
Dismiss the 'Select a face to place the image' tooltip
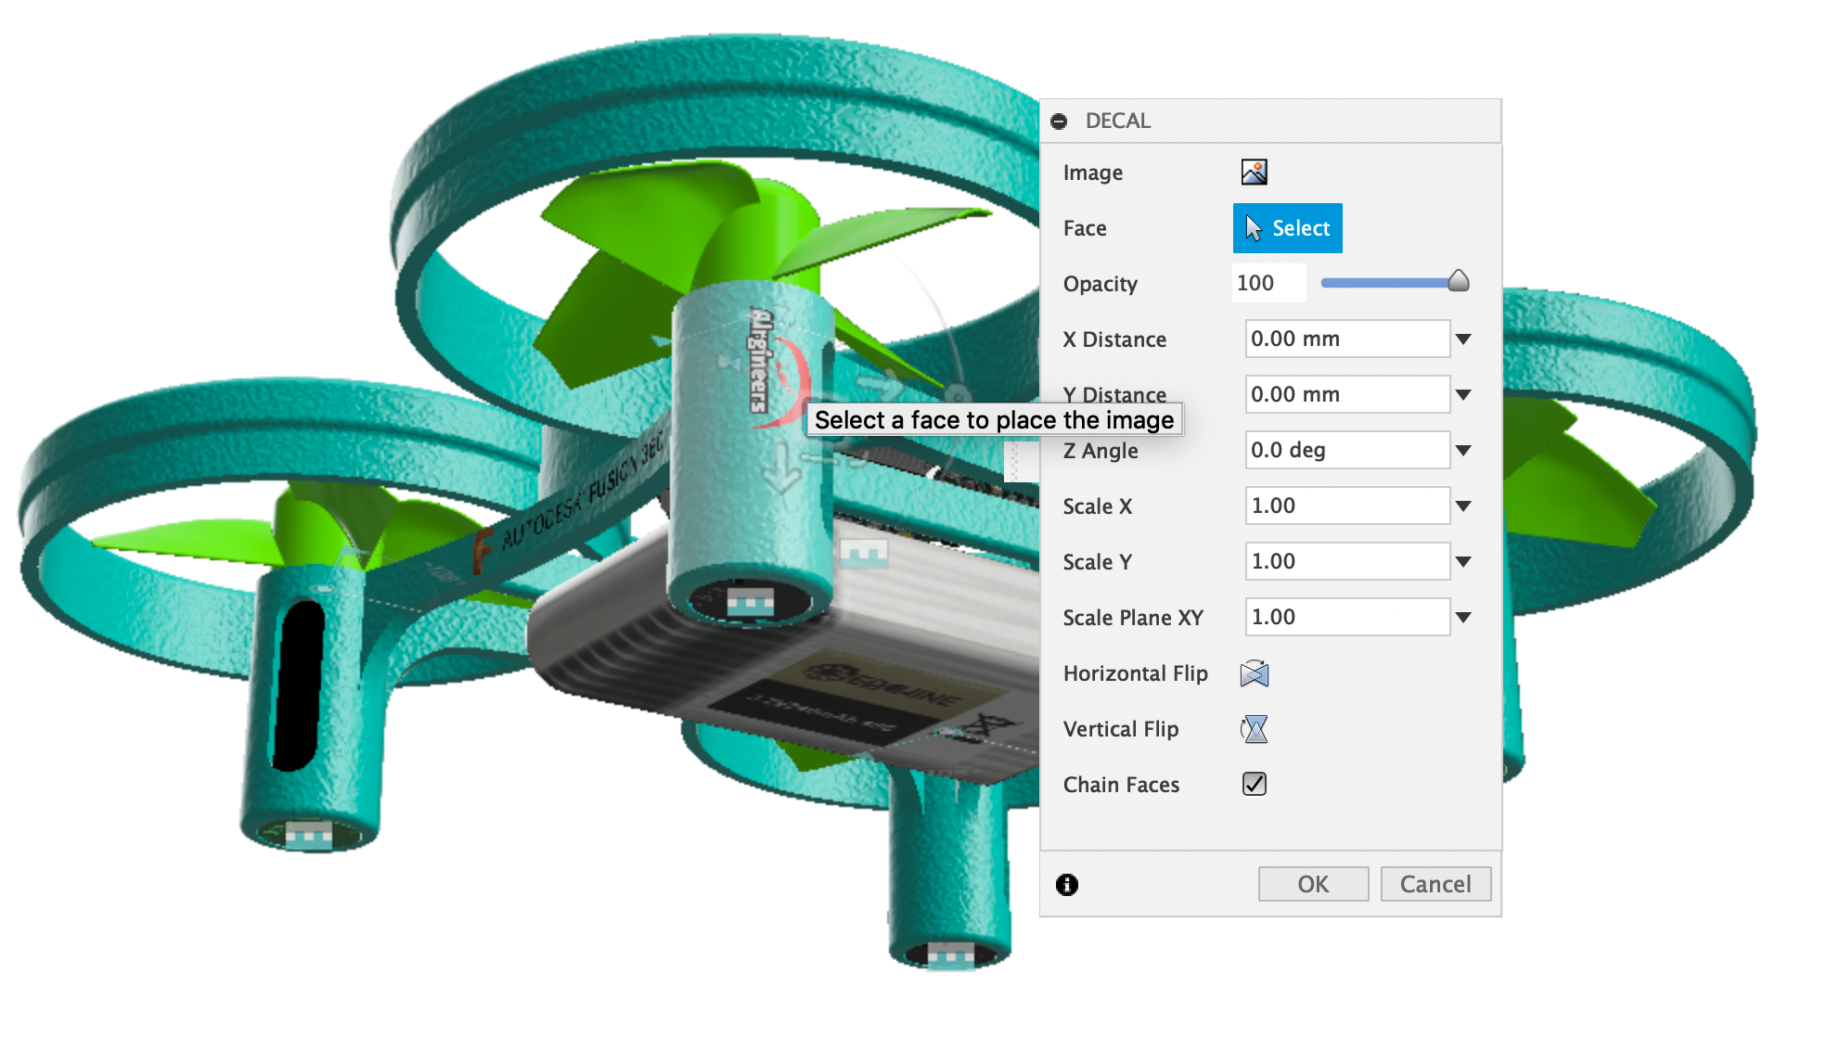pos(995,419)
